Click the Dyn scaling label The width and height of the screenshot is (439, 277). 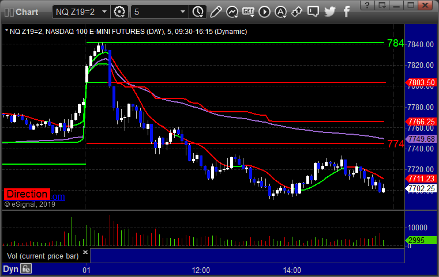point(10,269)
